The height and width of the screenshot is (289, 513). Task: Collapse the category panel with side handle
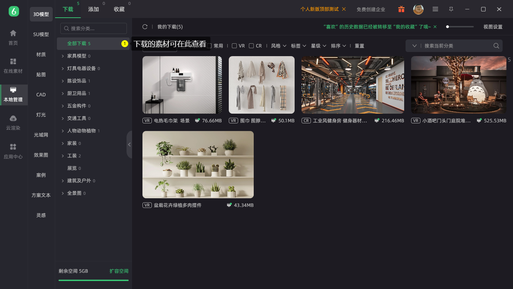click(x=129, y=144)
